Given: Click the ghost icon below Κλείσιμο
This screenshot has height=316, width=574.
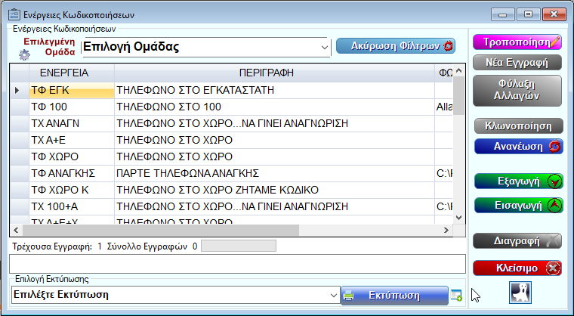Looking at the screenshot, I should [x=521, y=292].
